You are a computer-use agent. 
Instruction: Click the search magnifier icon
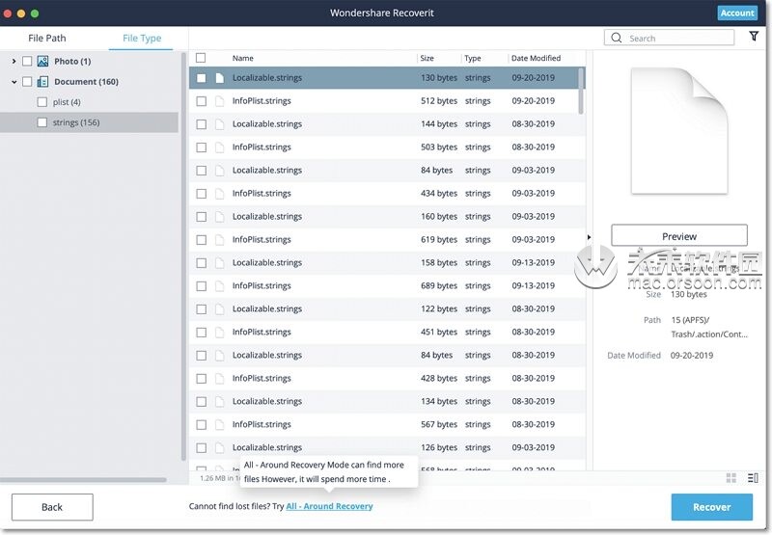(617, 39)
